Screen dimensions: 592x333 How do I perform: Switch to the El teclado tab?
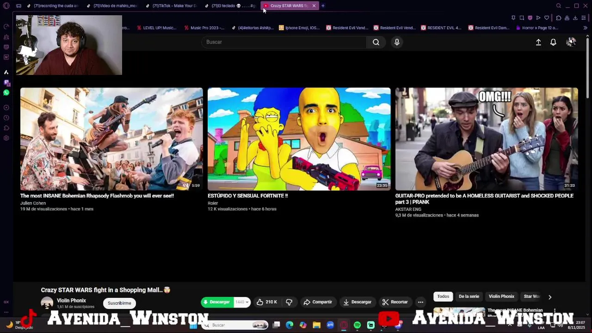[230, 6]
